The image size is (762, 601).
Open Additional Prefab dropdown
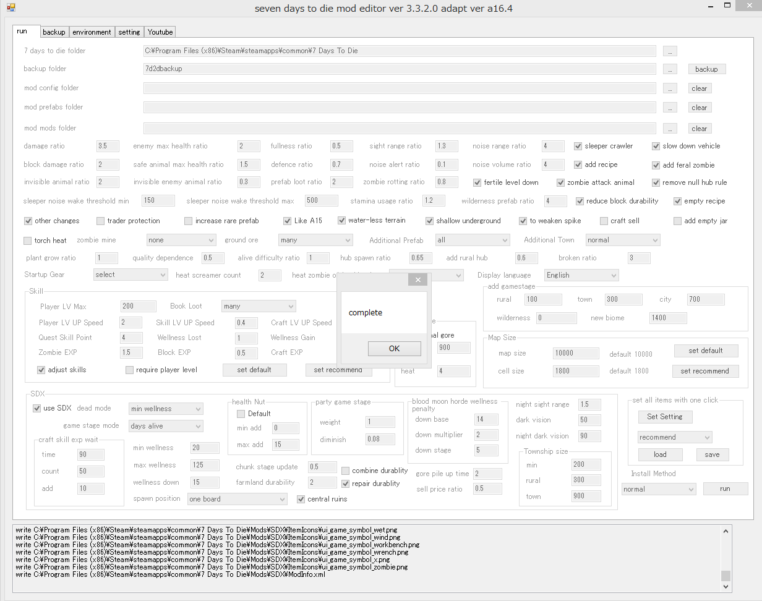(473, 240)
